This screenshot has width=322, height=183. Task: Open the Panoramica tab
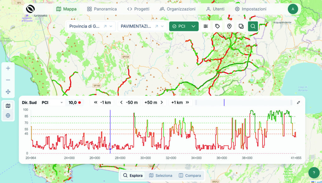102,9
